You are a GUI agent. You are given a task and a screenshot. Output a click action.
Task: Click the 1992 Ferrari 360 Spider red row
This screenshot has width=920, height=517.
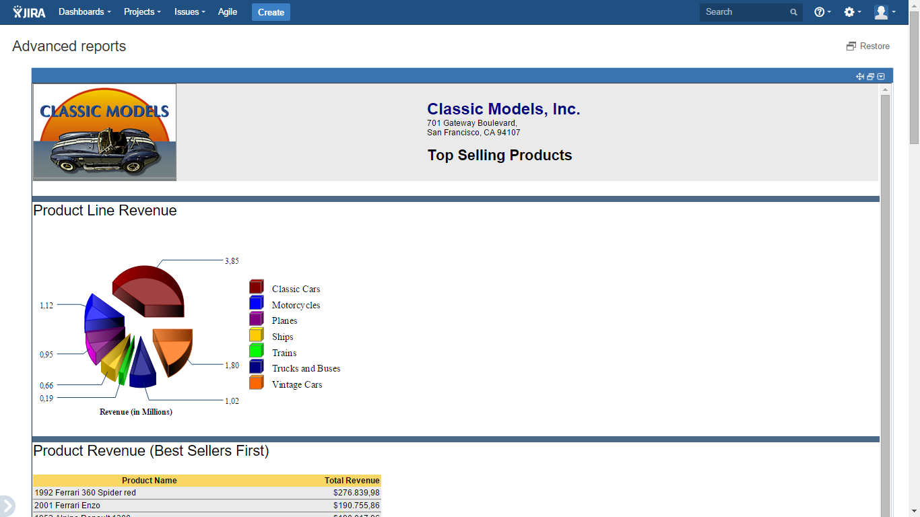tap(207, 493)
